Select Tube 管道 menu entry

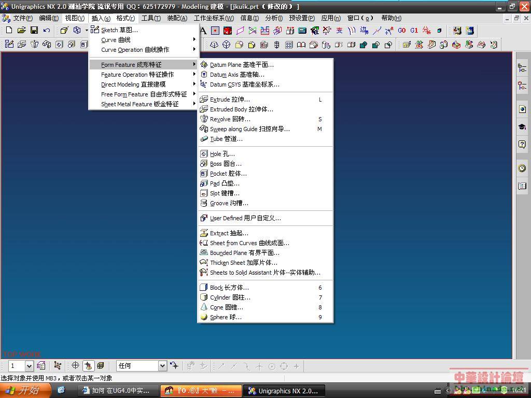pyautogui.click(x=265, y=139)
